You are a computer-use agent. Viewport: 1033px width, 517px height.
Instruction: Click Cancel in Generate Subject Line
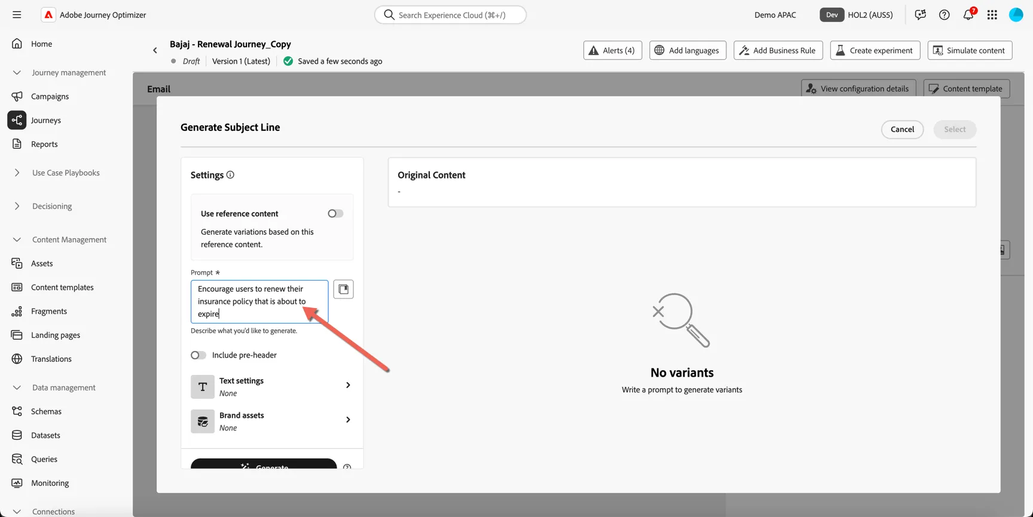902,130
